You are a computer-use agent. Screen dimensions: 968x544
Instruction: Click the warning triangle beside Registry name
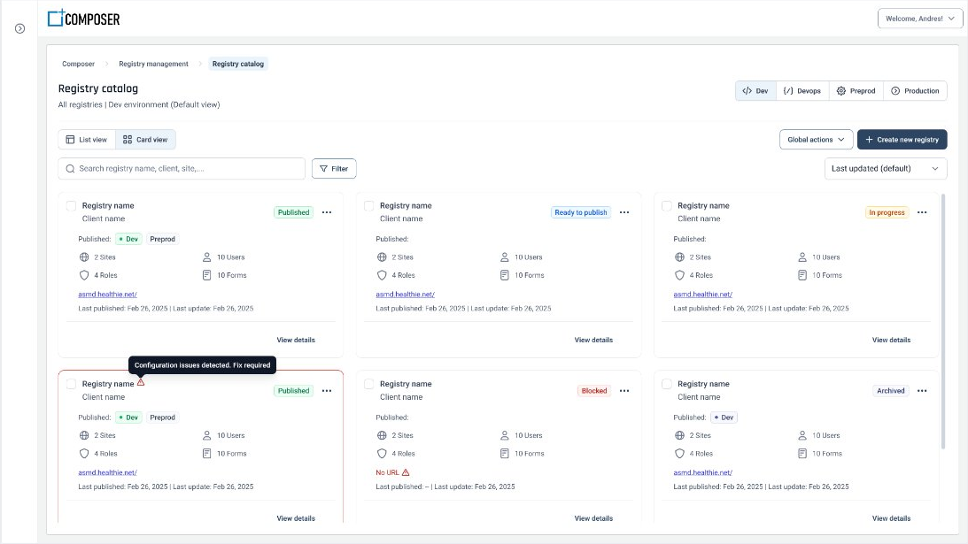pyautogui.click(x=141, y=382)
